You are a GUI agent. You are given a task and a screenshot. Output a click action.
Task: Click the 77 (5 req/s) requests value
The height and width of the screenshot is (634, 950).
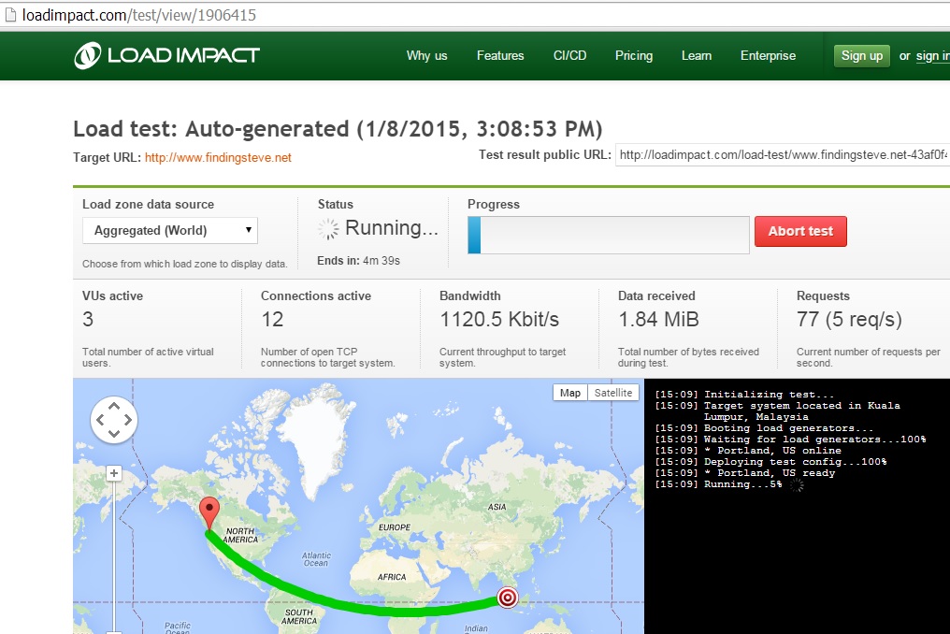coord(849,320)
